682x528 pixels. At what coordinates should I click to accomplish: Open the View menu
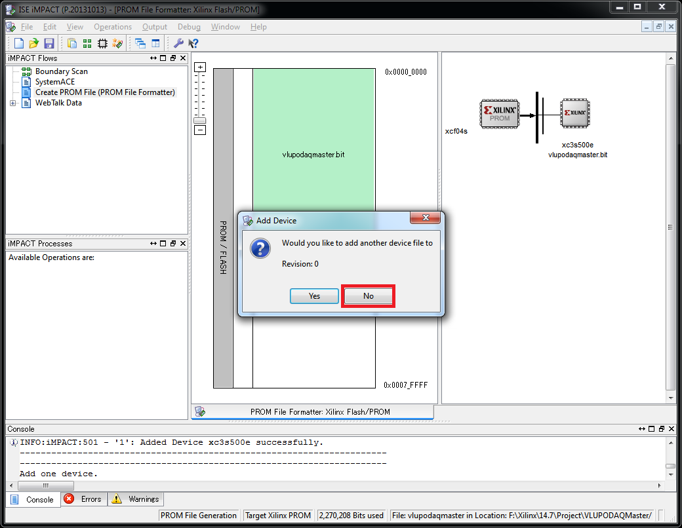click(75, 27)
